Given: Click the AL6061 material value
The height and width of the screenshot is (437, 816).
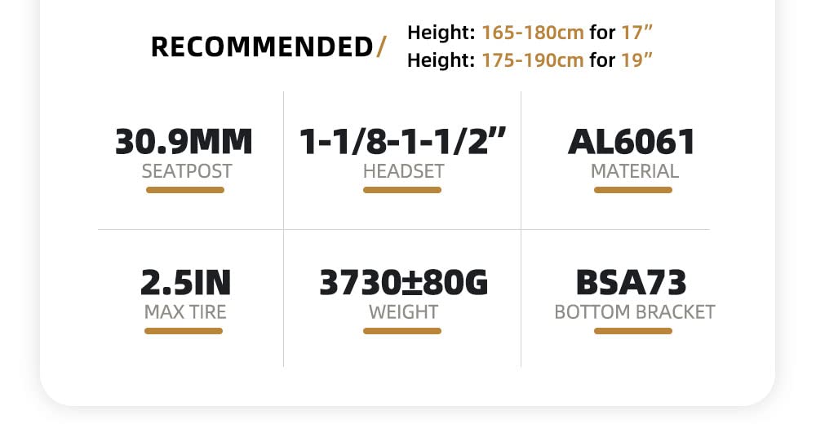Looking at the screenshot, I should 632,142.
